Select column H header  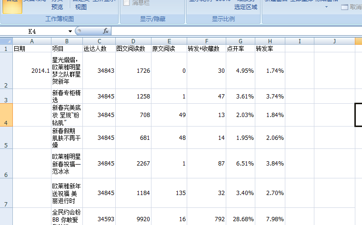coord(270,41)
